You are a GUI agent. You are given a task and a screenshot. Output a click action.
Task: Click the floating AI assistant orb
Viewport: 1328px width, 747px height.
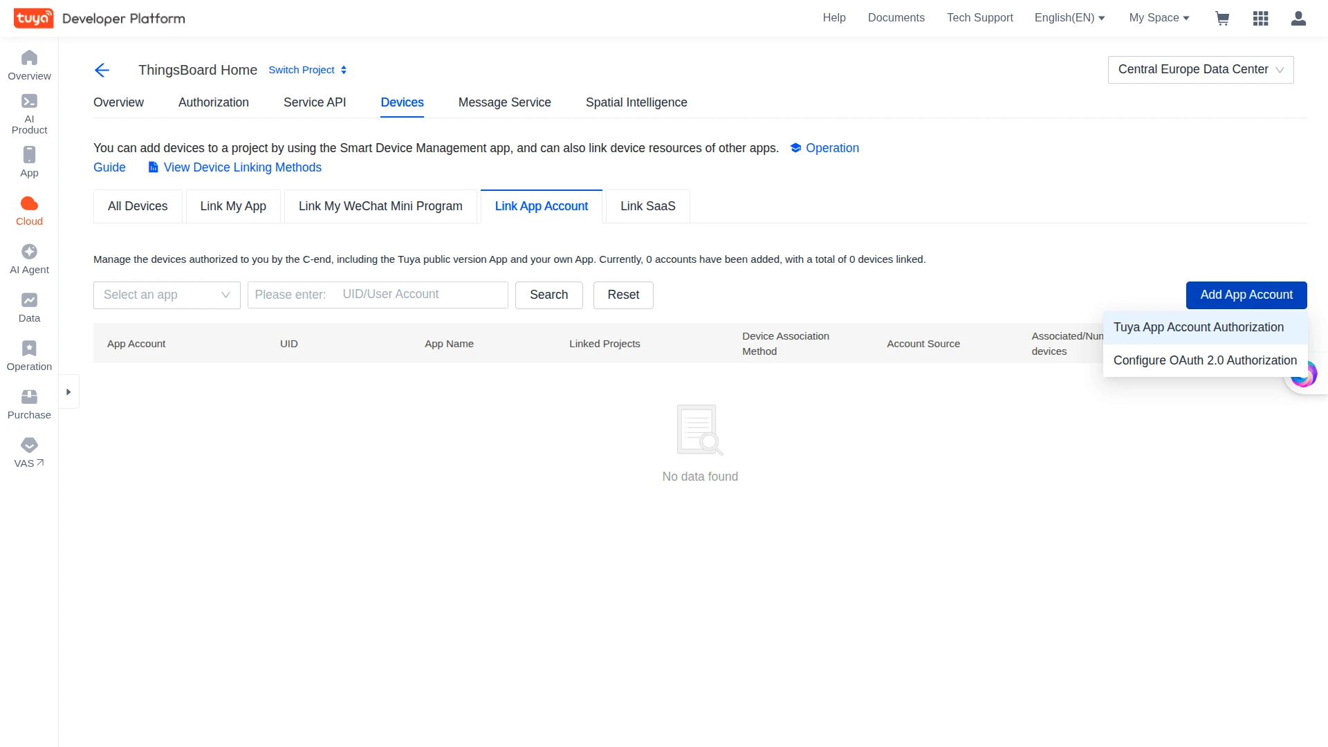[x=1304, y=375]
